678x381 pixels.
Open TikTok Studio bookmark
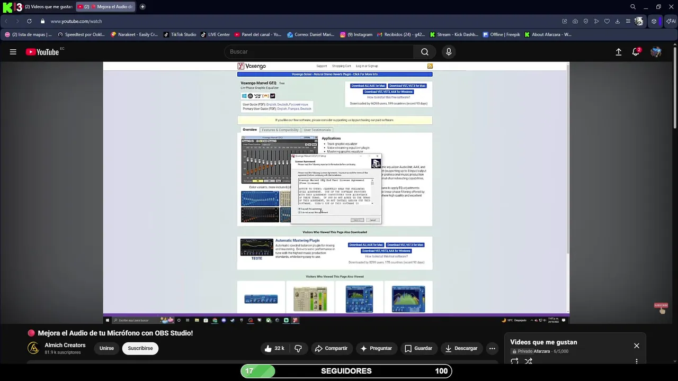tap(180, 34)
